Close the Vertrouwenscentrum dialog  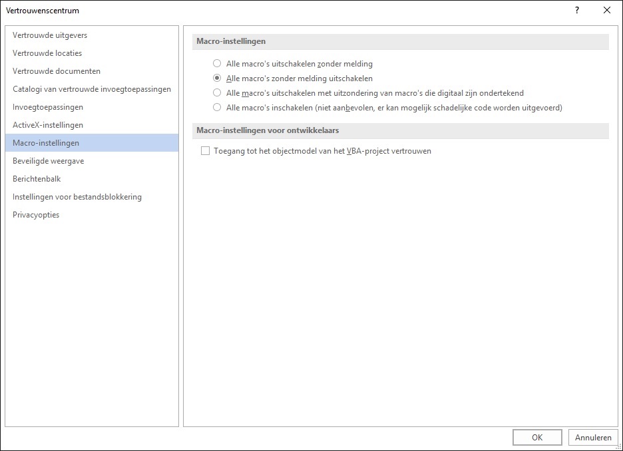coord(607,11)
